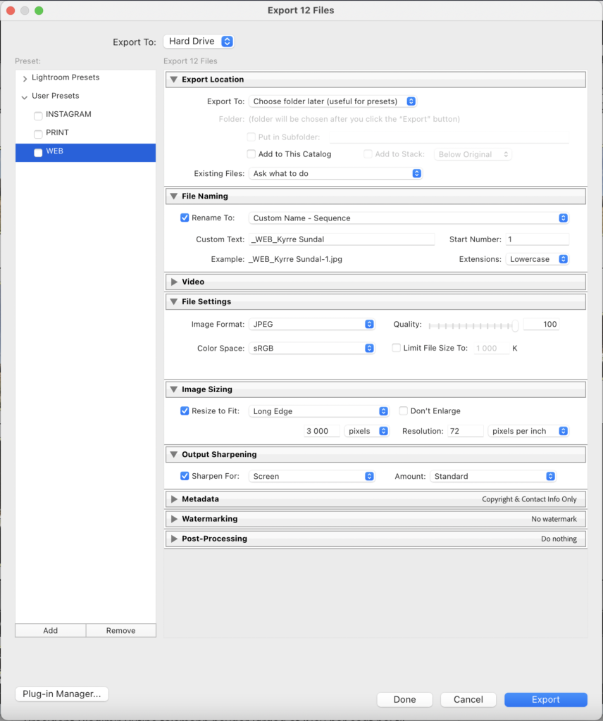This screenshot has height=721, width=603.
Task: Collapse the File Naming section triangle
Action: click(x=174, y=196)
